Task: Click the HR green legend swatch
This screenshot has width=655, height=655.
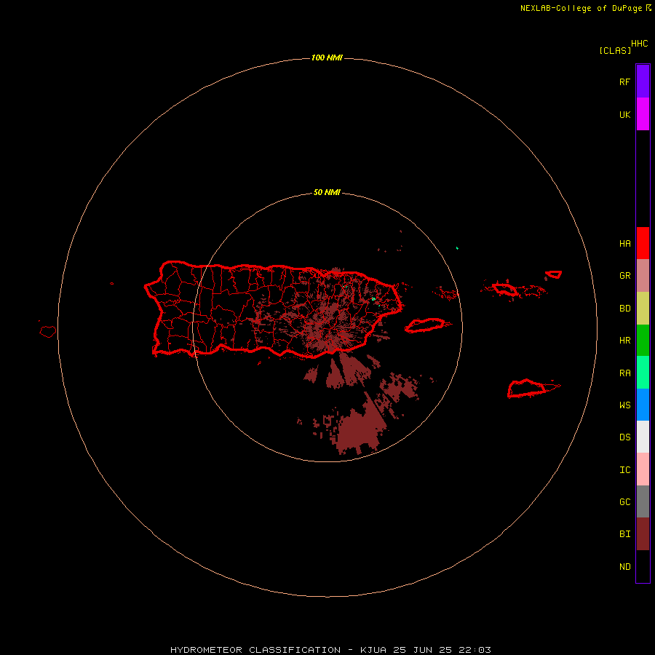Action: 643,340
